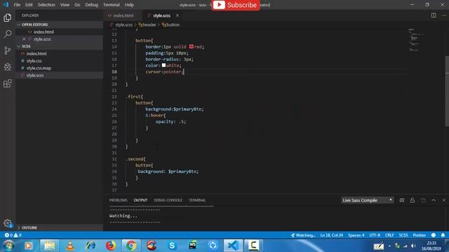Open the Terminal menu
Image resolution: width=449 pixels, height=252 pixels.
(x=112, y=5)
